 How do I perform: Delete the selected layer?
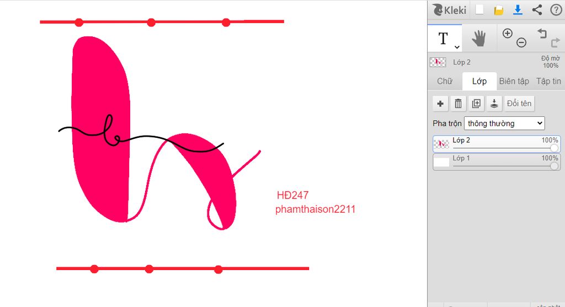[458, 104]
